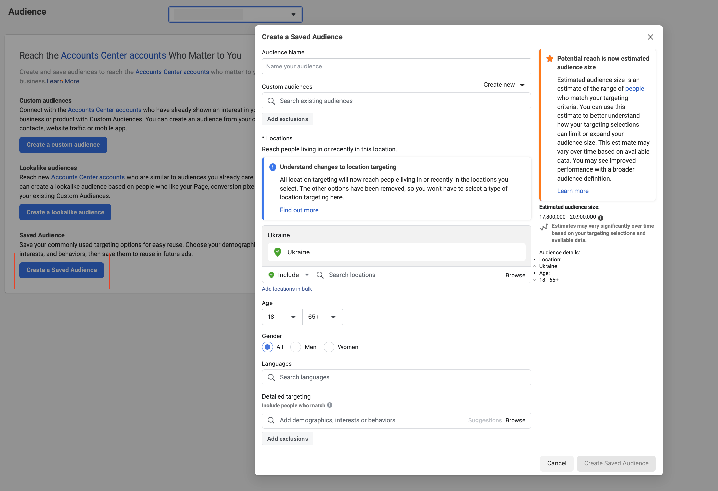Click info icon beside Include people who match
This screenshot has height=491, width=718.
pyautogui.click(x=330, y=405)
